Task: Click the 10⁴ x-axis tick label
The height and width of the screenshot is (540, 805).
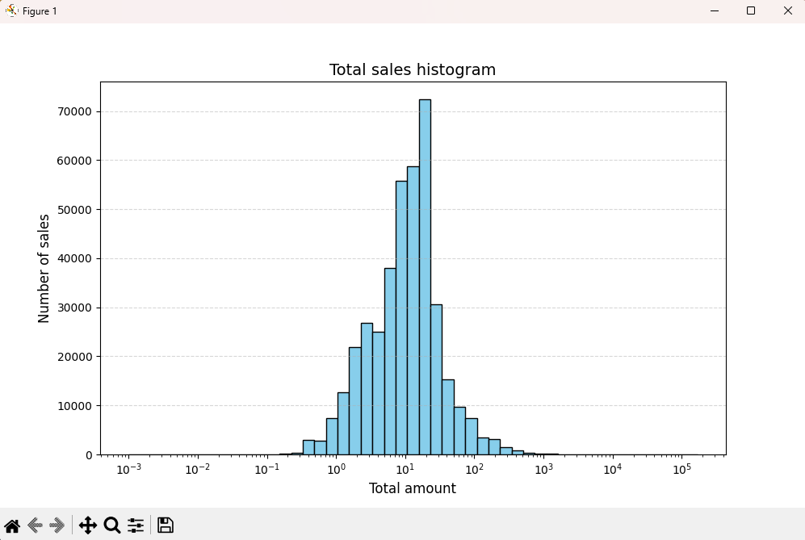Action: point(613,469)
